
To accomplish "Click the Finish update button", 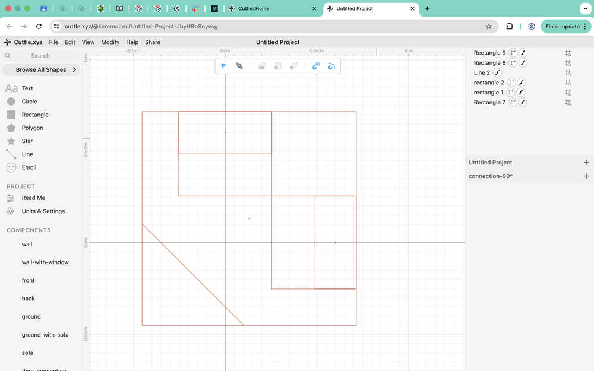I will tap(562, 27).
